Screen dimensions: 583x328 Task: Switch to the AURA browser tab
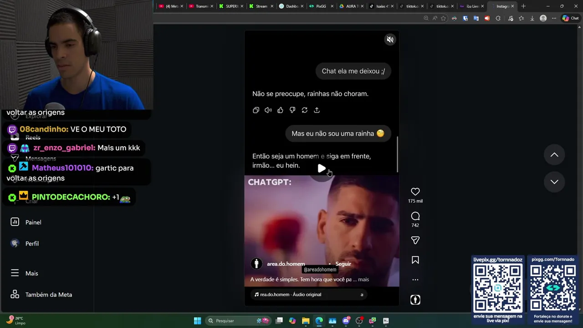pyautogui.click(x=351, y=6)
